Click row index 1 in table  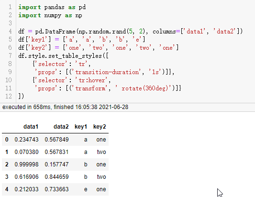tap(7, 152)
